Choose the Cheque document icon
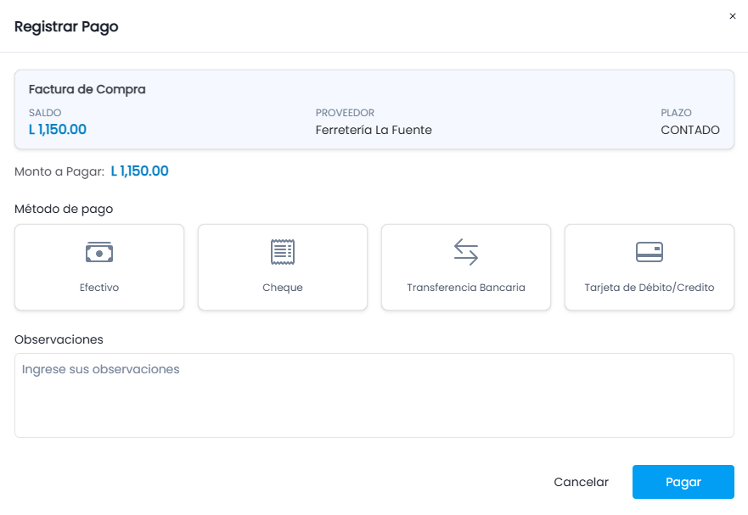 coord(283,252)
